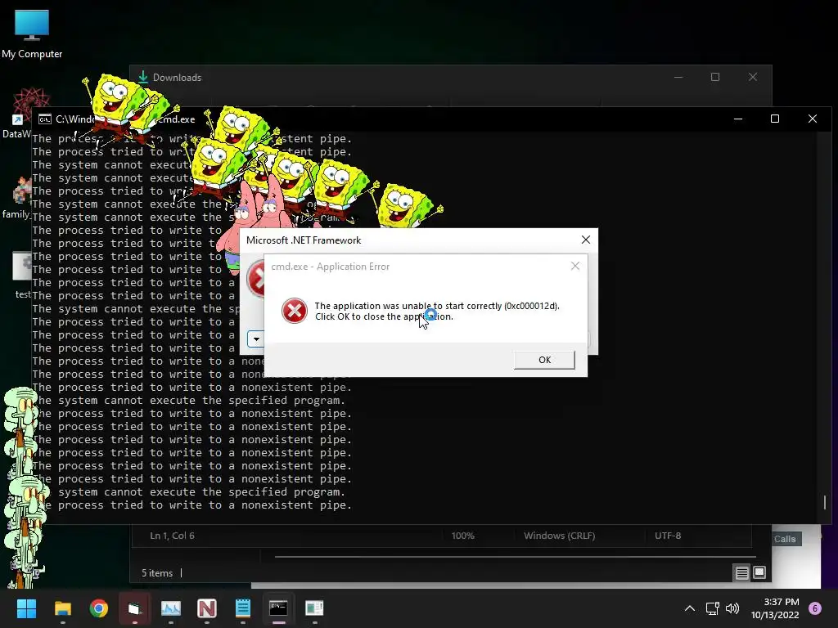Switch Downloads window to large icons view
Viewport: 838px width, 628px height.
759,572
